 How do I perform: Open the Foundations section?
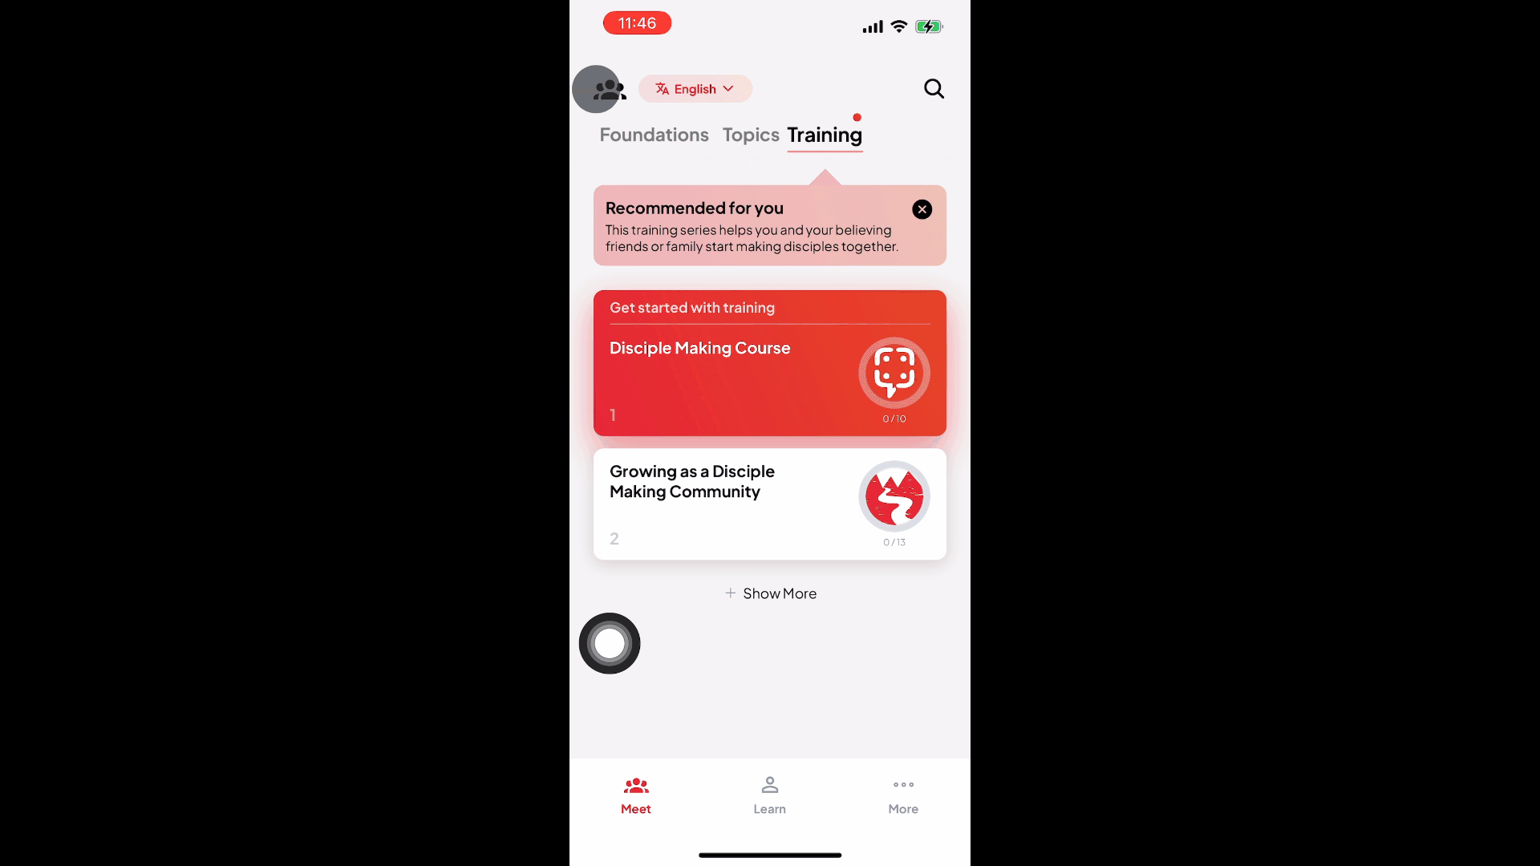click(654, 133)
